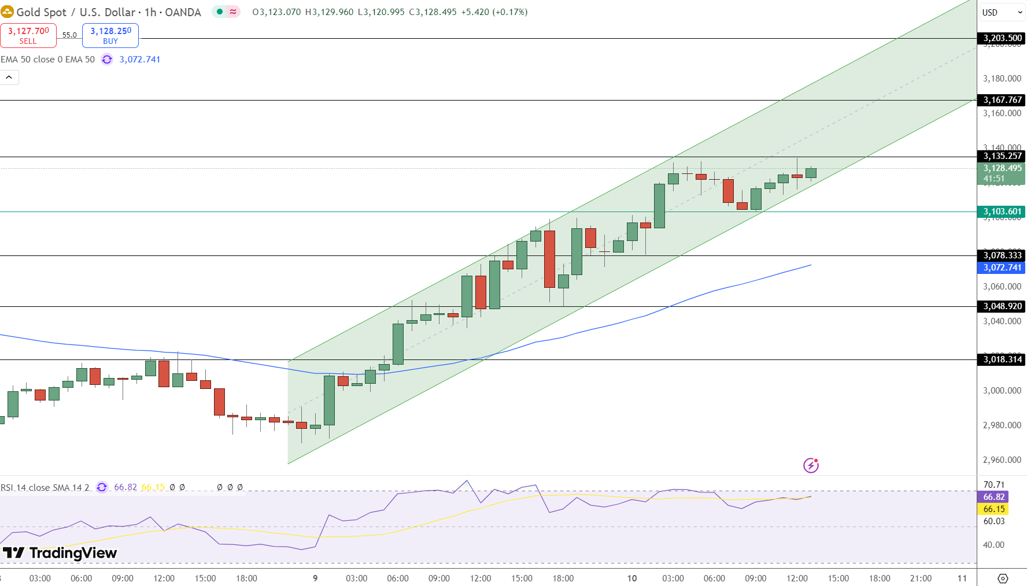Click the OHLC change value +5.420 (+0.17%)
The width and height of the screenshot is (1027, 586).
click(x=494, y=12)
